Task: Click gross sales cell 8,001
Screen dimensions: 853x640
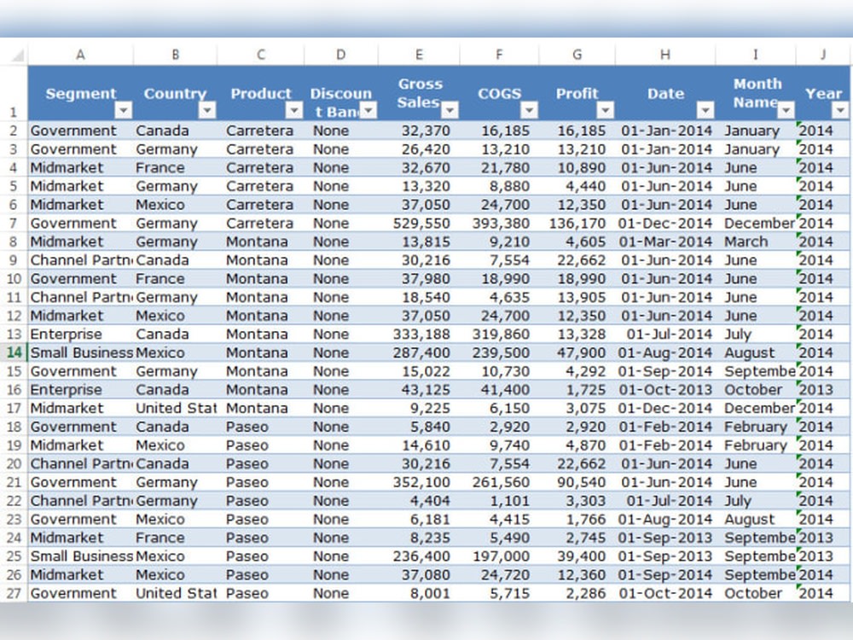Action: click(x=419, y=593)
